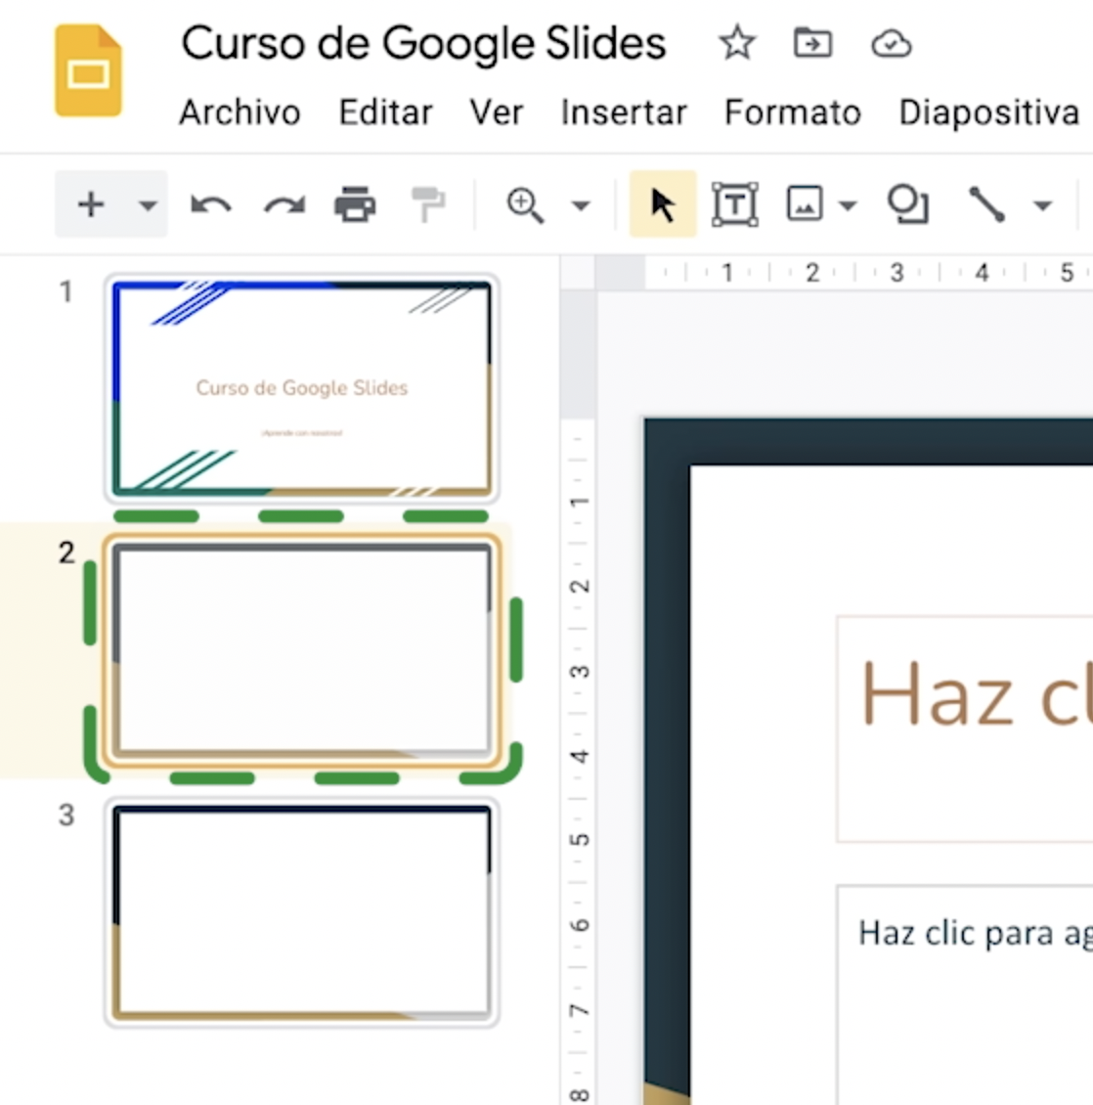1093x1105 pixels.
Task: Star the presentation
Action: pos(736,43)
